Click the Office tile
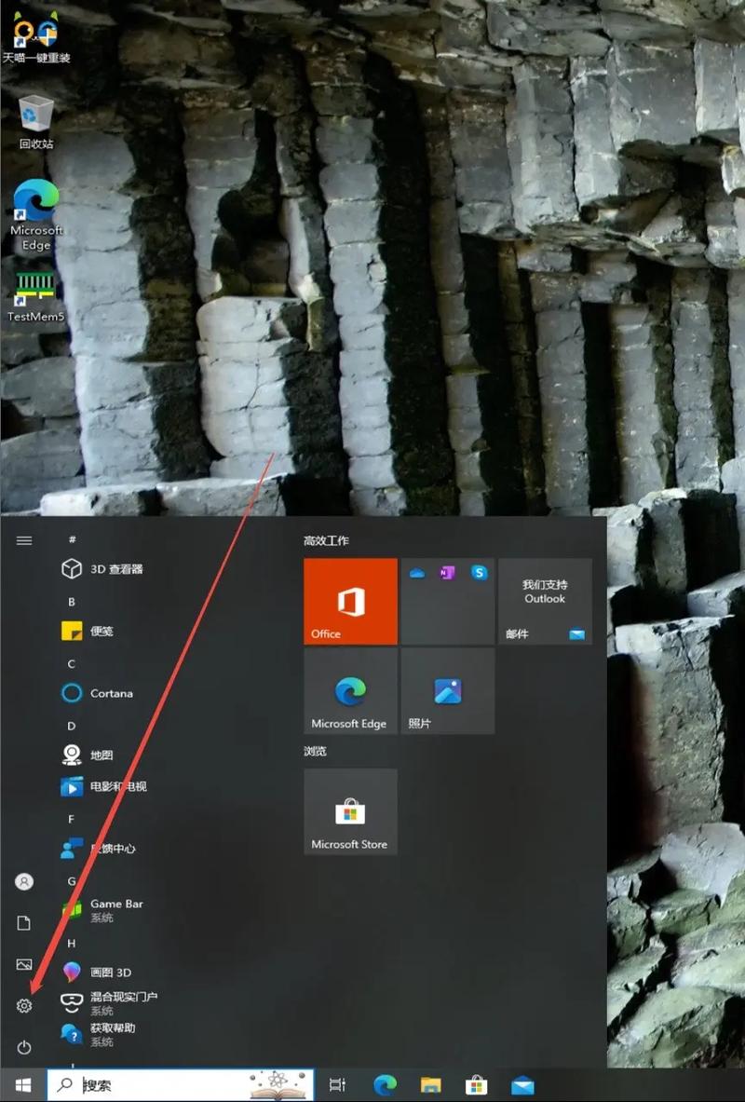The height and width of the screenshot is (1102, 745). [x=350, y=601]
